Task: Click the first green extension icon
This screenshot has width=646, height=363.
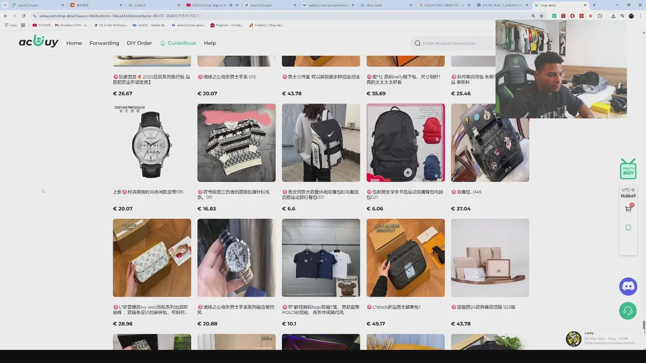Action: 554,16
